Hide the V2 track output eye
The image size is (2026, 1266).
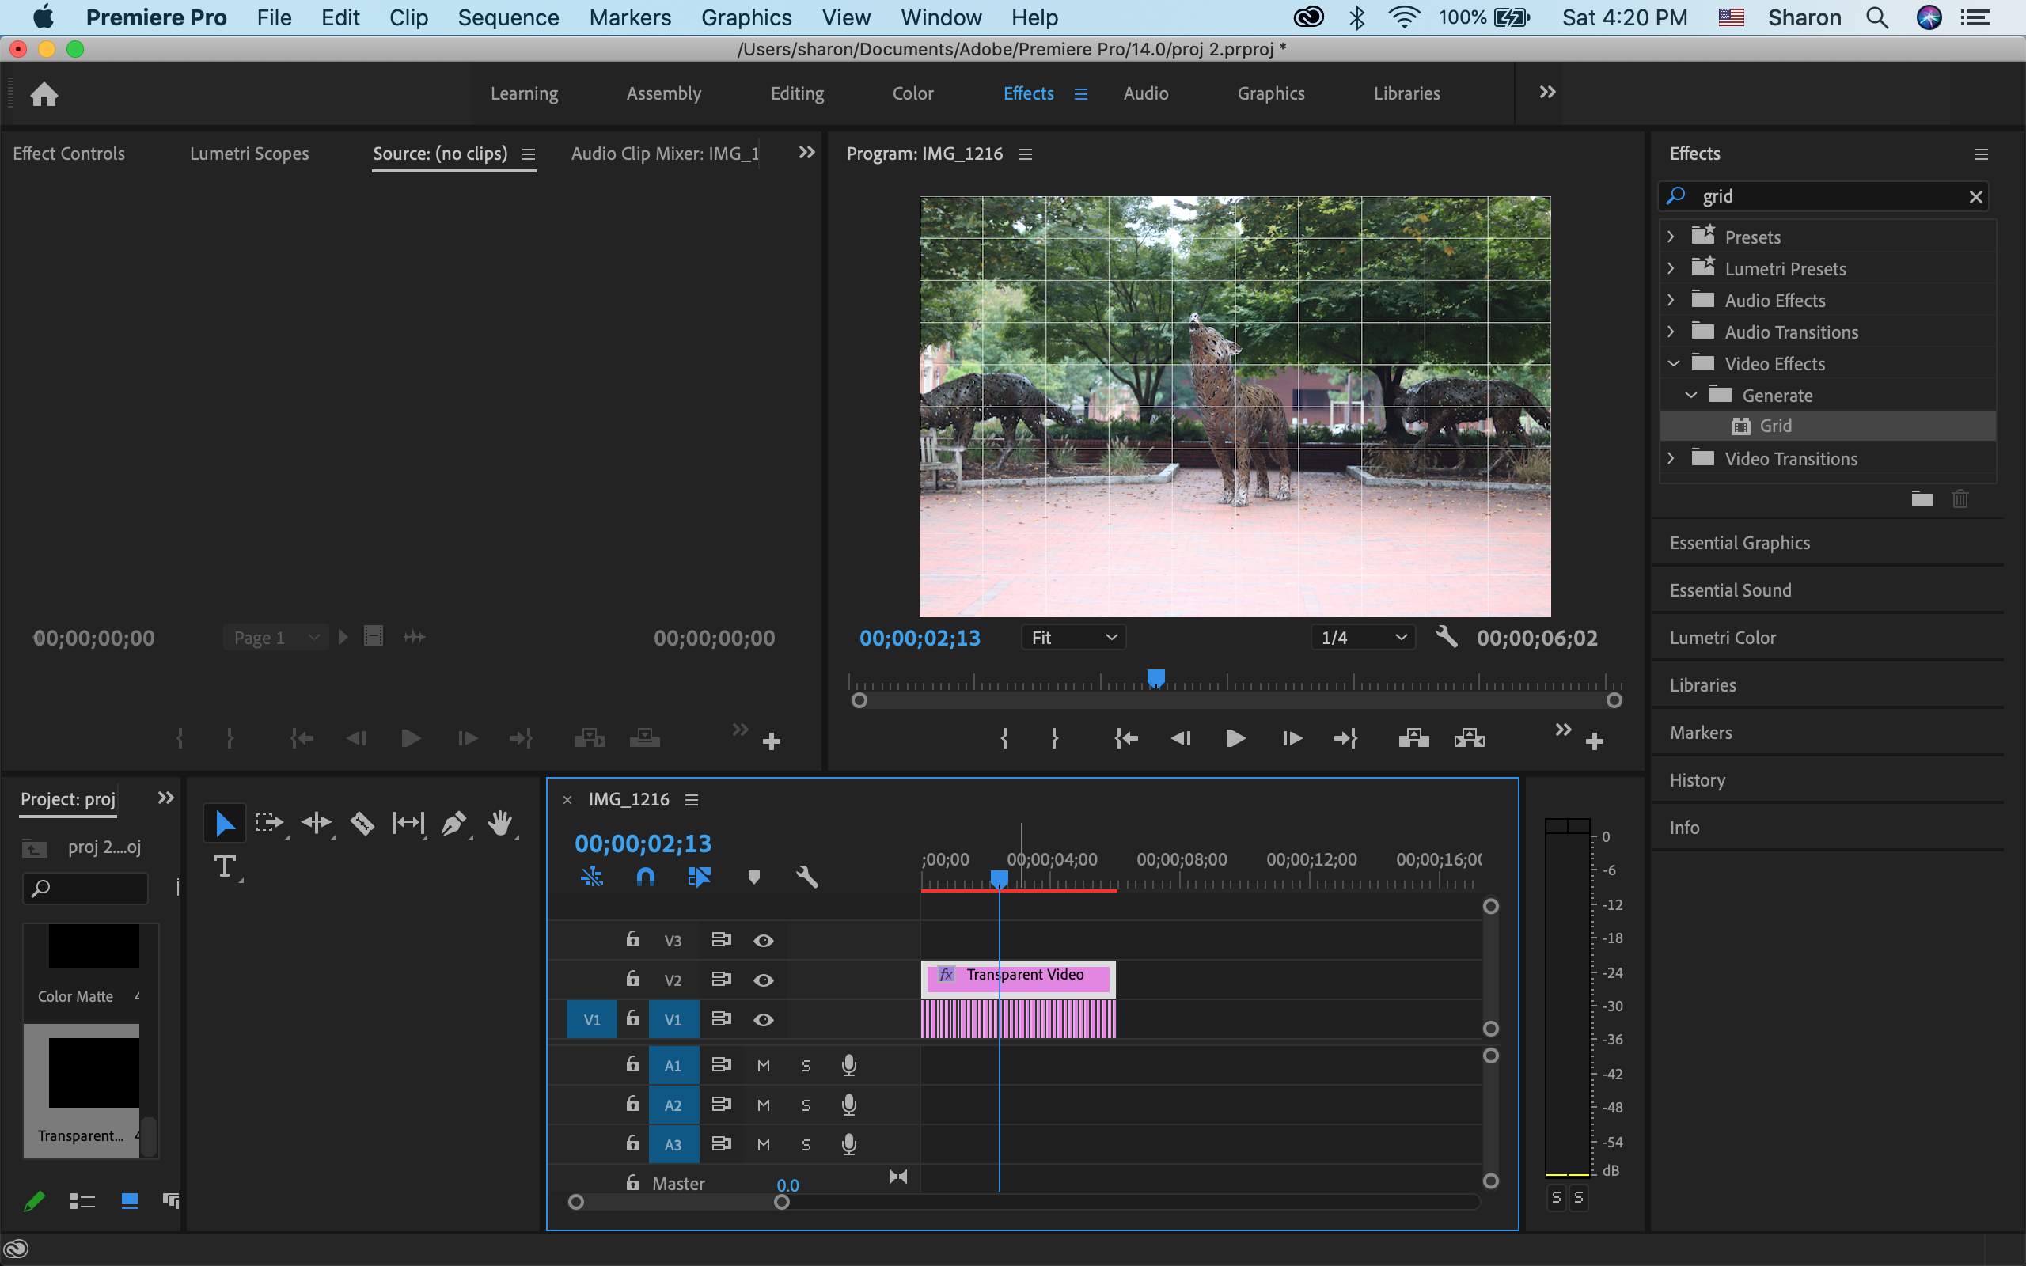point(763,980)
